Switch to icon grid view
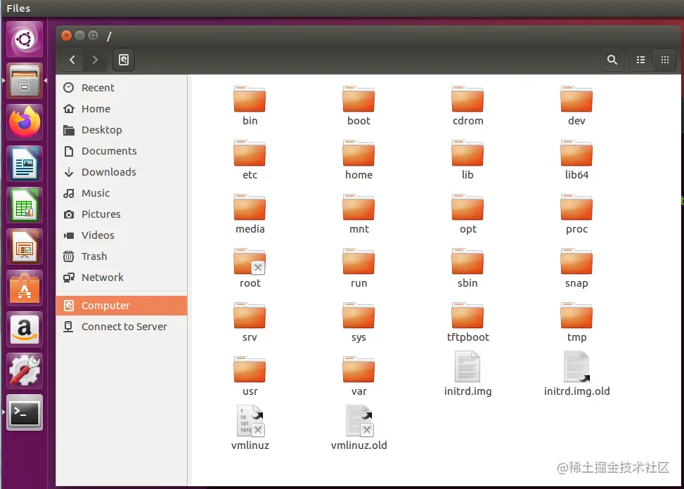Viewport: 684px width, 489px height. tap(664, 60)
